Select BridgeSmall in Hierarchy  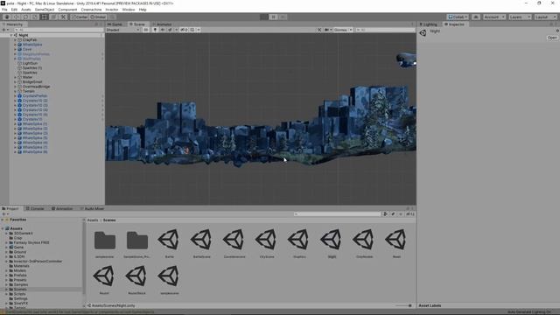(x=32, y=81)
